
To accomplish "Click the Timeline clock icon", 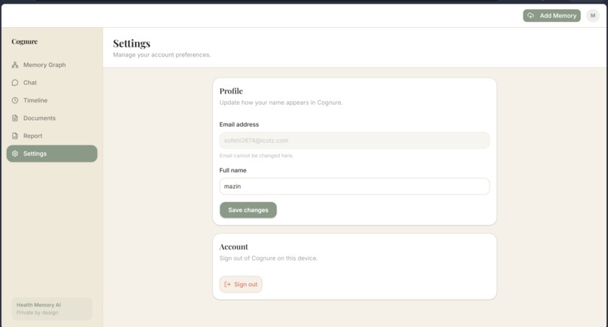I will pos(15,100).
